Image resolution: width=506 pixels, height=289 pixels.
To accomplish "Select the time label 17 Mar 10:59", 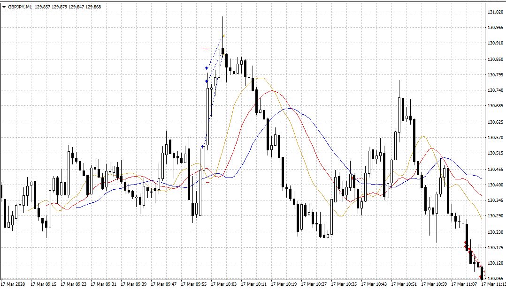I will click(434, 284).
